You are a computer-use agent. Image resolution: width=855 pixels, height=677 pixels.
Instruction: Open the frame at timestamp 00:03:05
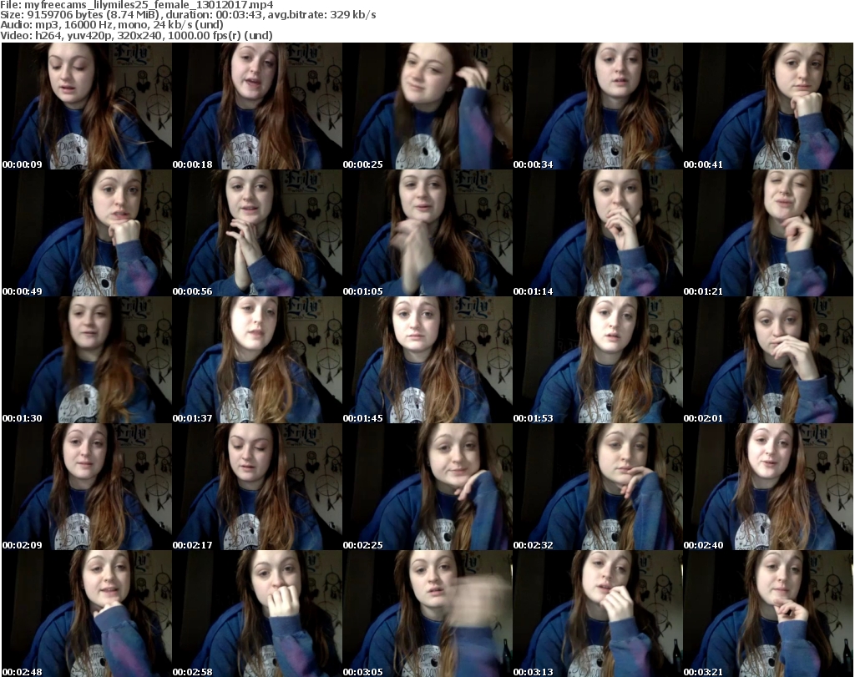[x=427, y=614]
